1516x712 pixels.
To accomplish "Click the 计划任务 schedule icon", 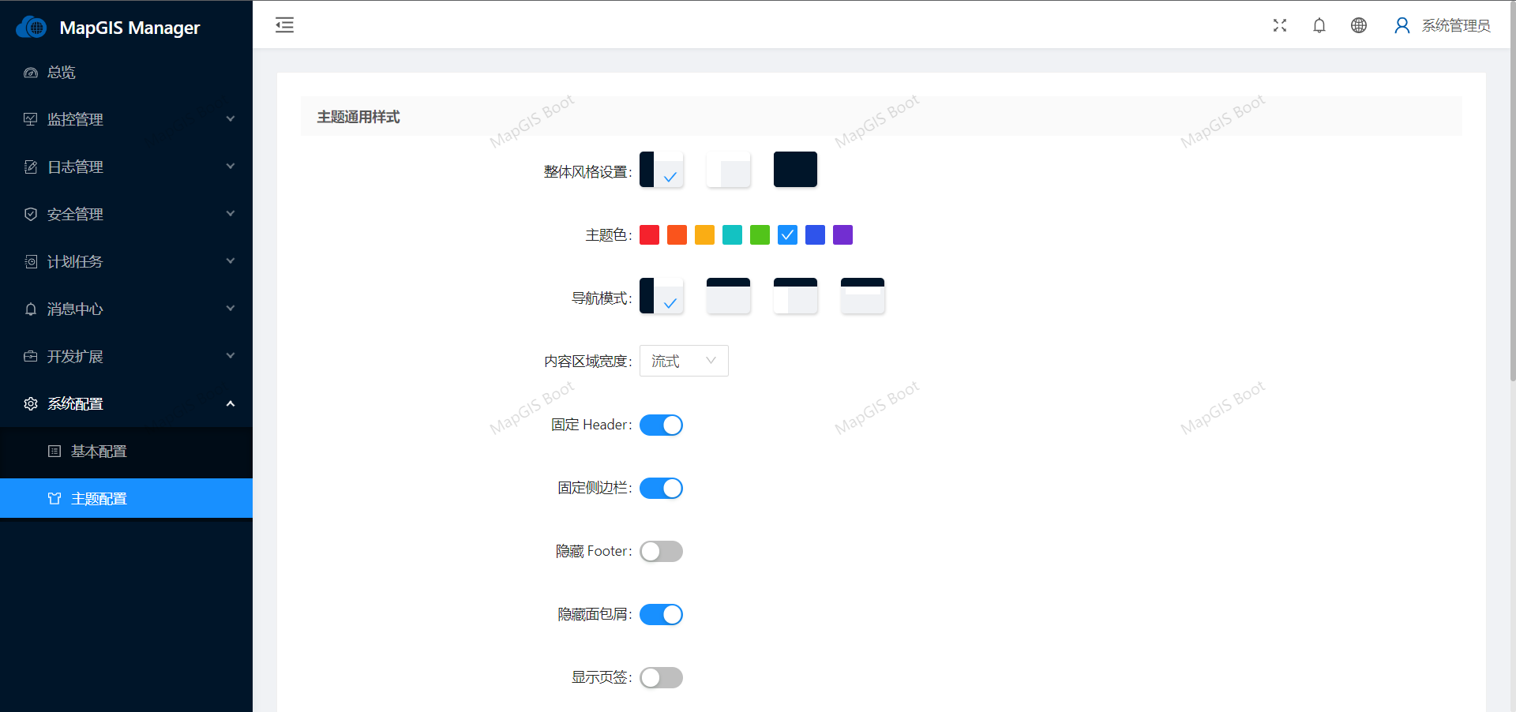I will (31, 261).
